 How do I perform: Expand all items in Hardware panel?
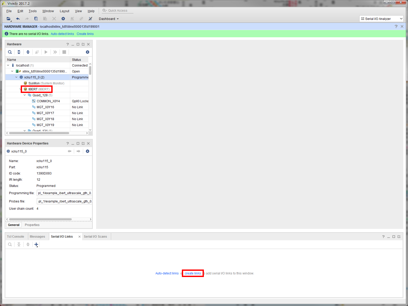[x=28, y=52]
